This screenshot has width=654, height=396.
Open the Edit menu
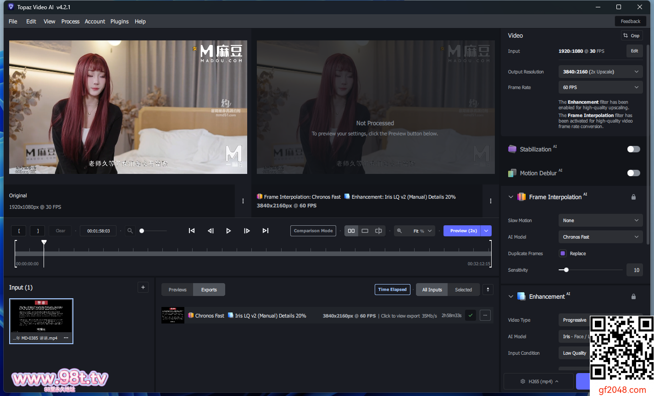pyautogui.click(x=31, y=22)
